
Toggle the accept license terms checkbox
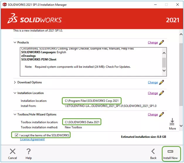click(16, 135)
